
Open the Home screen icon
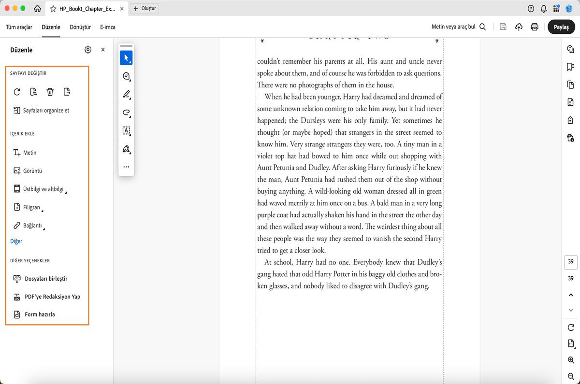(37, 9)
